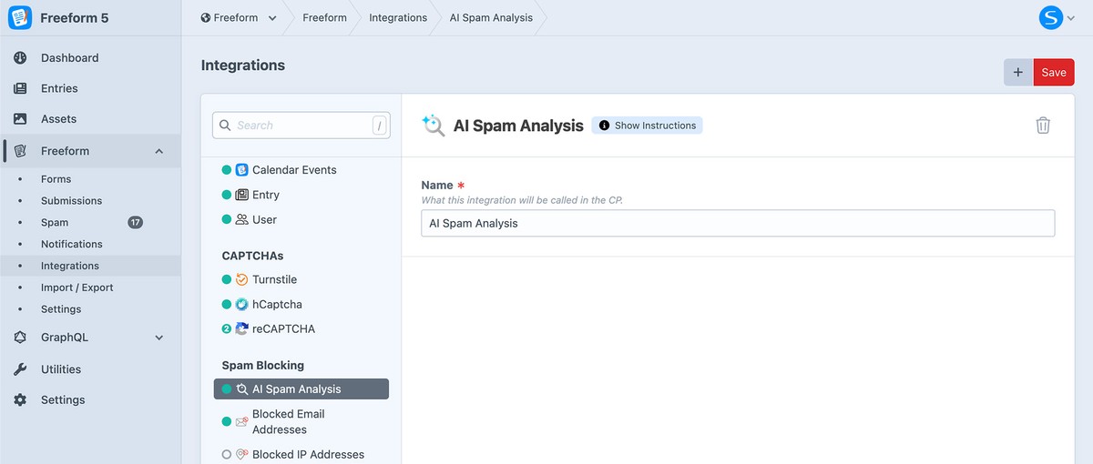The height and width of the screenshot is (464, 1093).
Task: Expand the GraphQL sidebar section chevron
Action: click(x=159, y=338)
